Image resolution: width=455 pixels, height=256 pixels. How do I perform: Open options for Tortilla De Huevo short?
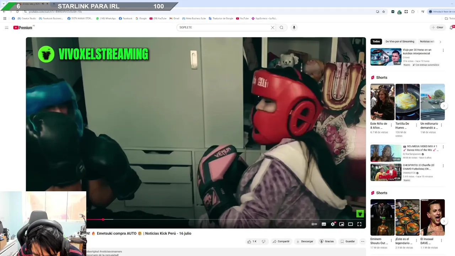(416, 125)
